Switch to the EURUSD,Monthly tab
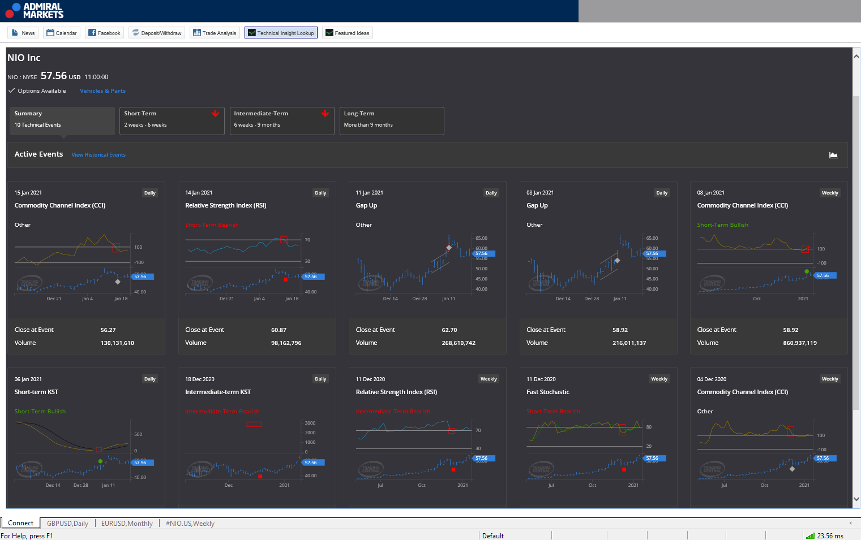This screenshot has height=540, width=861. coord(127,523)
